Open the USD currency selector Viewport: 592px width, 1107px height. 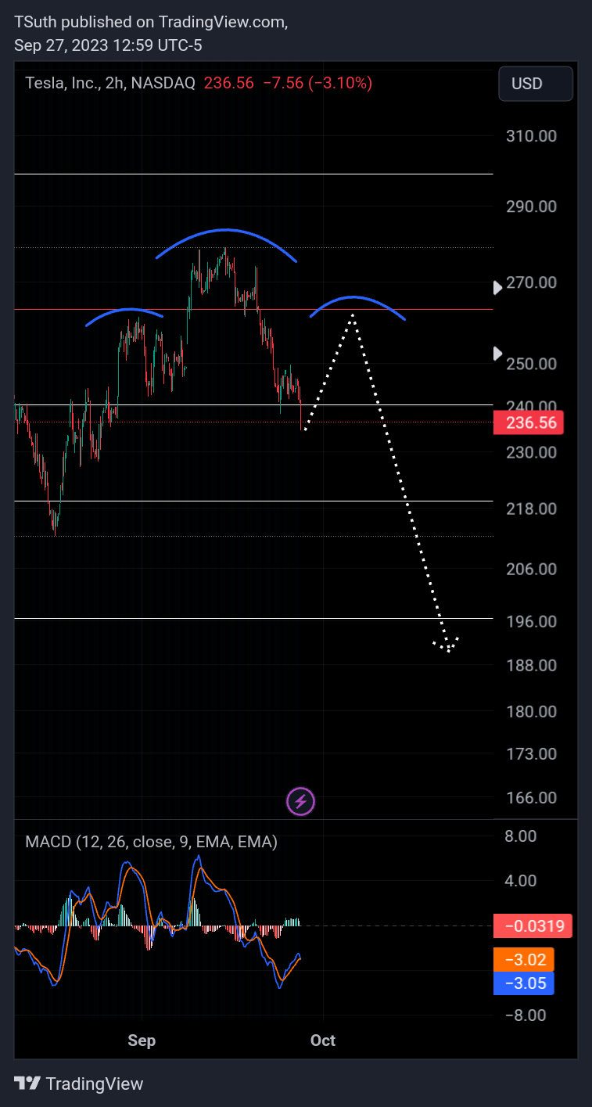536,84
